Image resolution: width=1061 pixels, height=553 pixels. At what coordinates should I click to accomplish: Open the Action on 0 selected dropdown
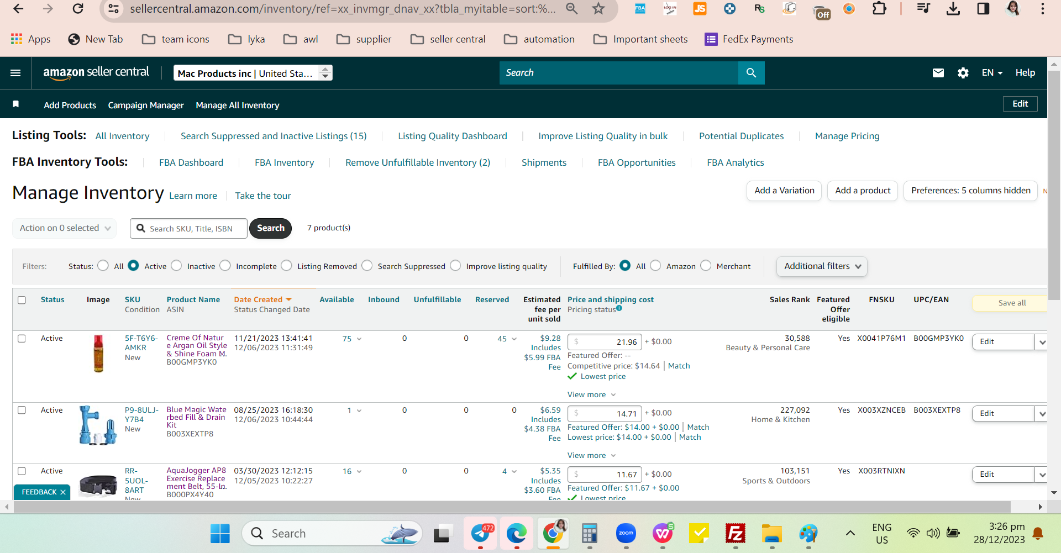[65, 228]
